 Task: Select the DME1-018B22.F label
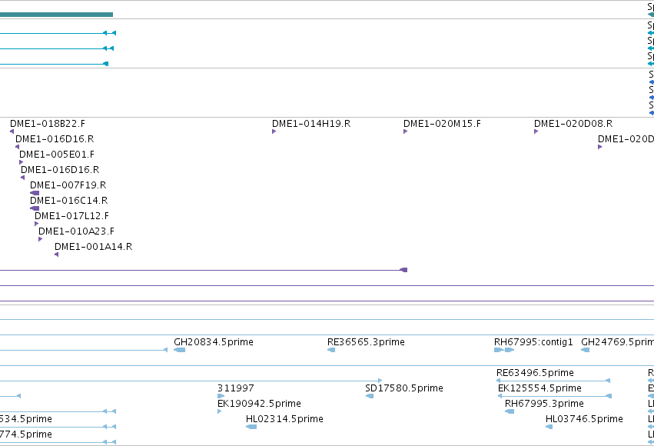(x=48, y=124)
